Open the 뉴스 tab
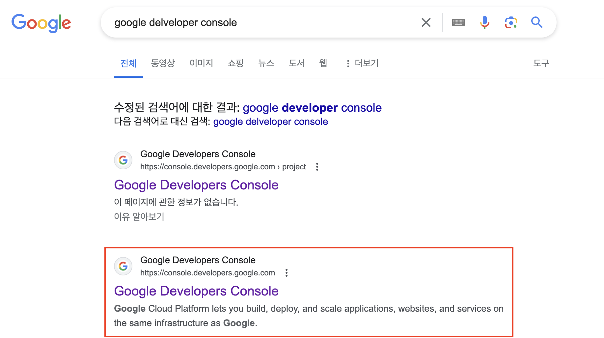This screenshot has height=338, width=604. pos(266,63)
